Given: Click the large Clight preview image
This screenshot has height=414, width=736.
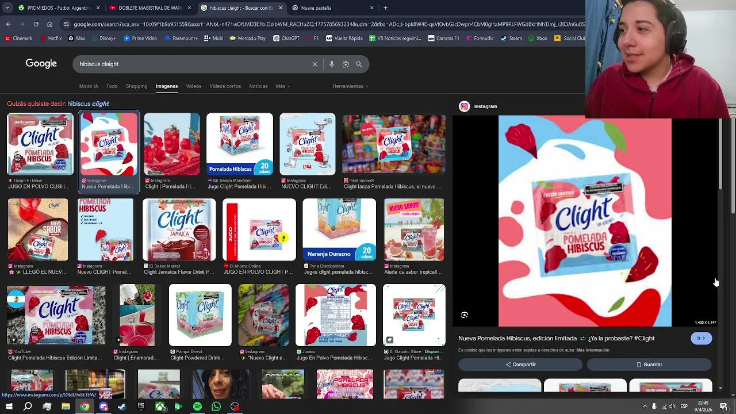Looking at the screenshot, I should (x=585, y=221).
